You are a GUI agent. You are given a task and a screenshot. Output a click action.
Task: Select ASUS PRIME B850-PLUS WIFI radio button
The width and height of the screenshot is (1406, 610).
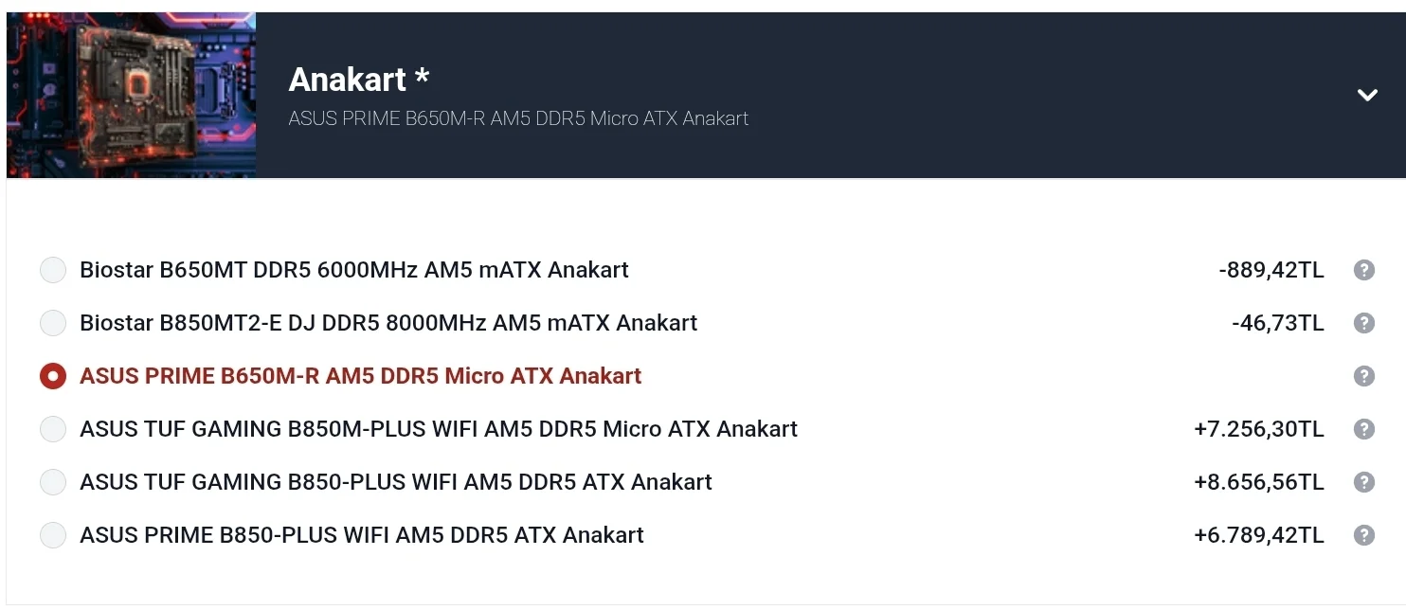click(x=53, y=535)
